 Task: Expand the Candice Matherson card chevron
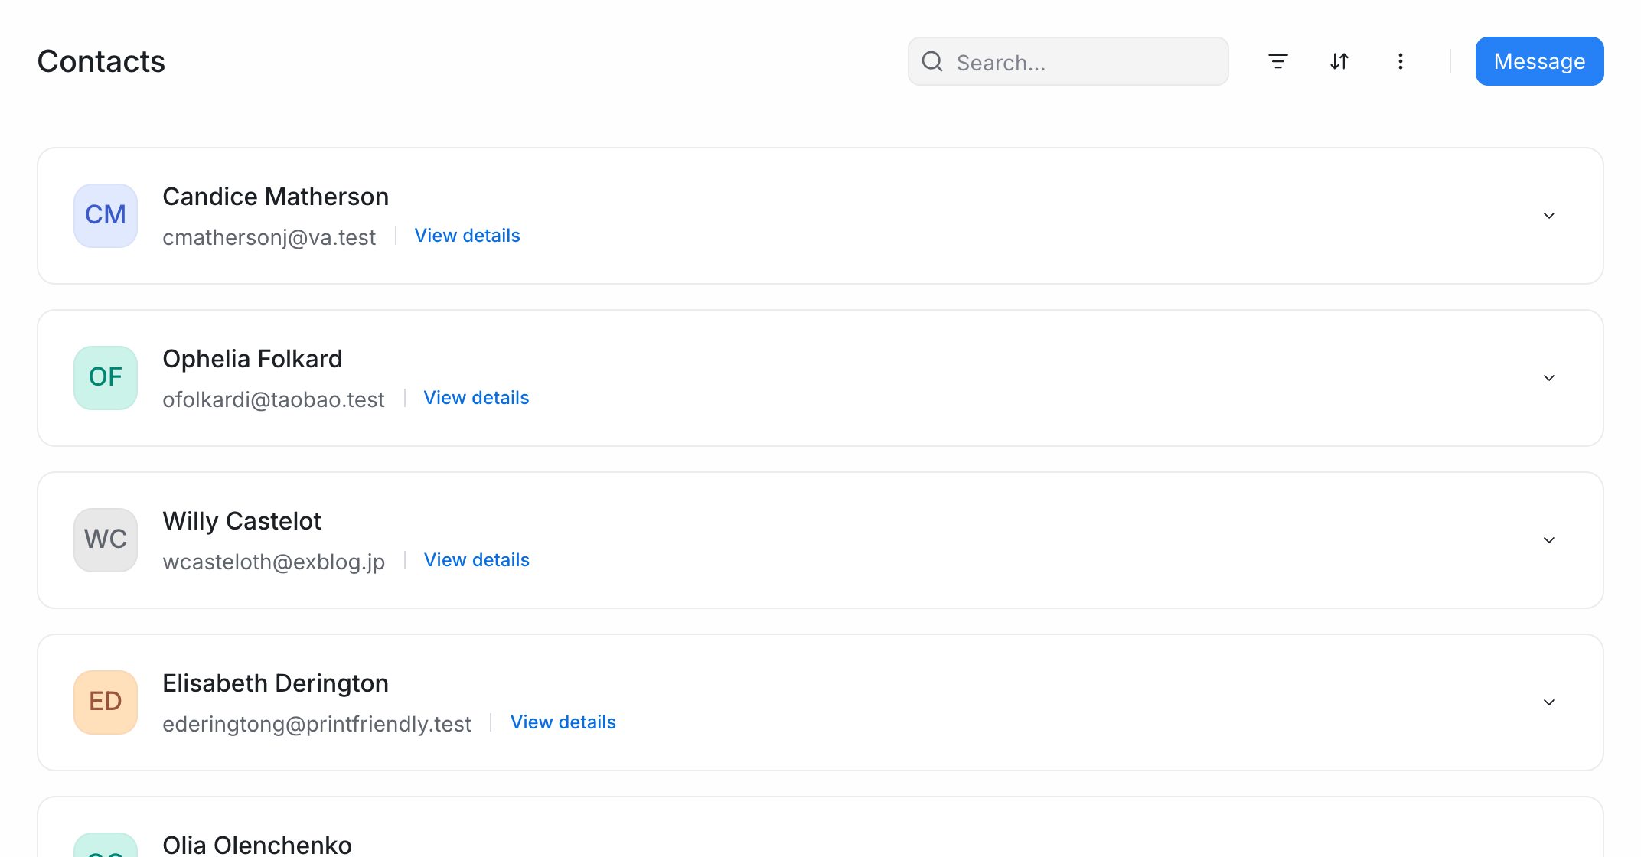point(1549,216)
